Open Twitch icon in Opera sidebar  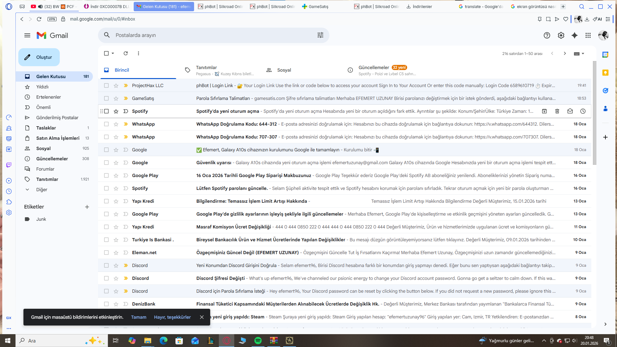(9, 165)
